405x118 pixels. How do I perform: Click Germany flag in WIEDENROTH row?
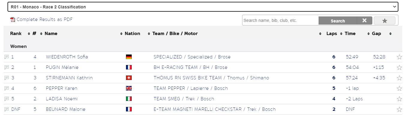click(x=129, y=57)
